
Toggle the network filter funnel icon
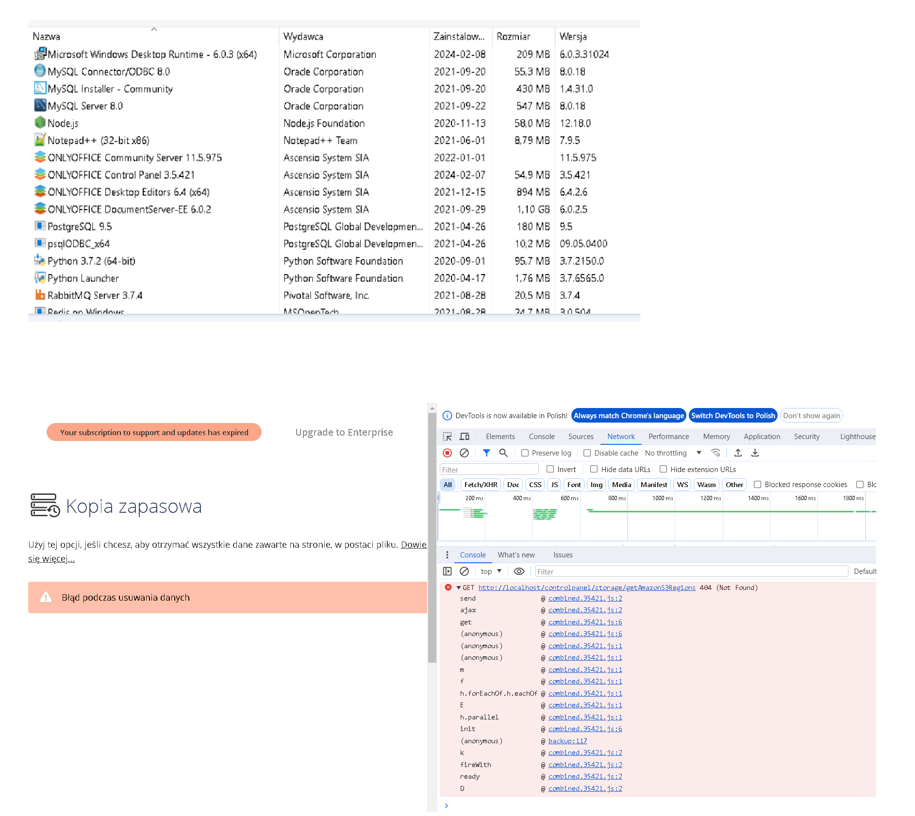tap(486, 453)
